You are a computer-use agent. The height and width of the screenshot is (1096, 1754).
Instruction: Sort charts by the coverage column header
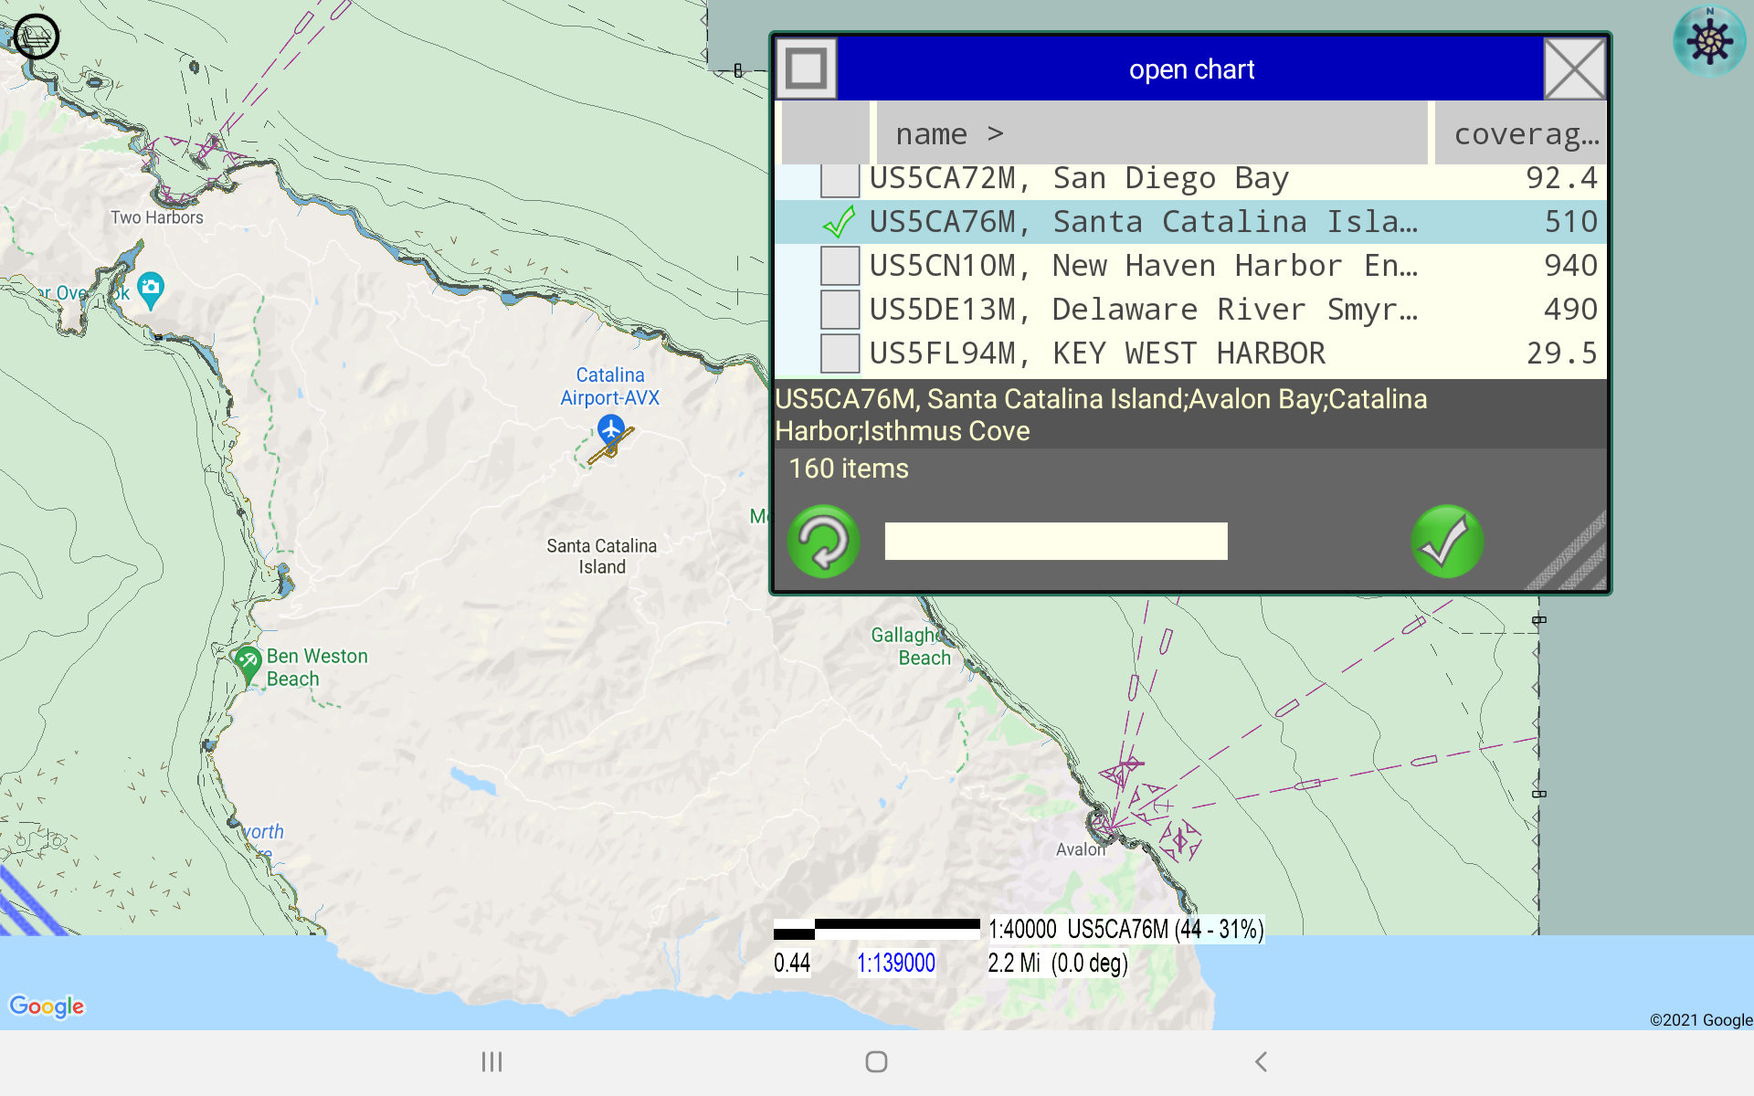pos(1520,133)
